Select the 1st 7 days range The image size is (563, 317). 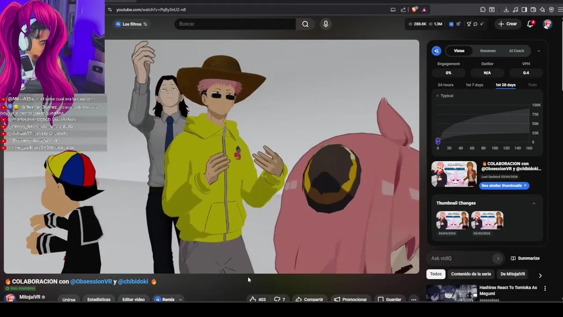(474, 85)
